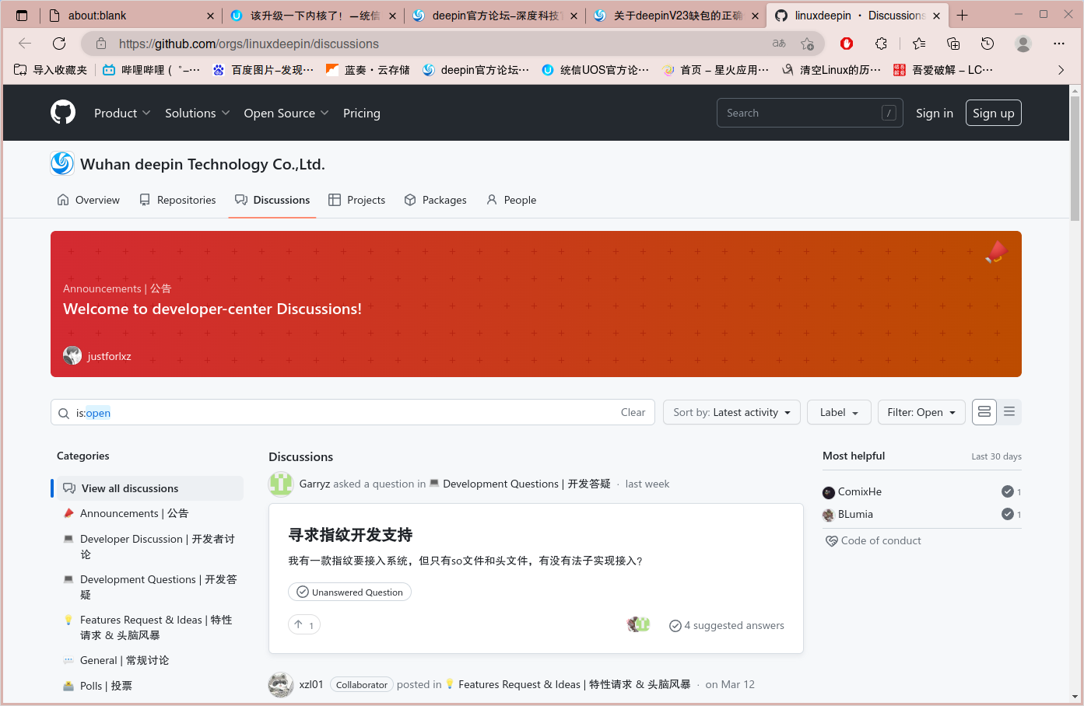Expand the Label filter dropdown
This screenshot has height=706, width=1084.
[x=838, y=412]
